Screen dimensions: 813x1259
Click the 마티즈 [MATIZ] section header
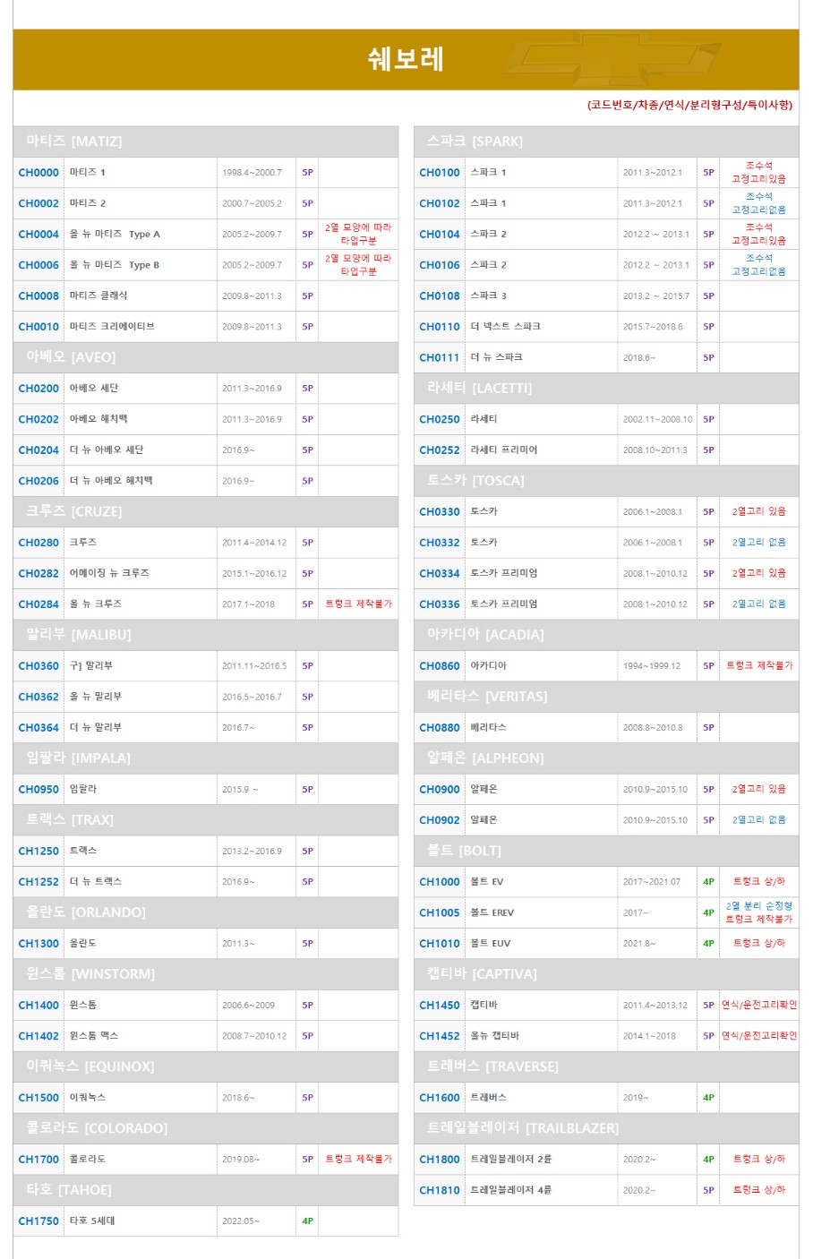point(74,141)
